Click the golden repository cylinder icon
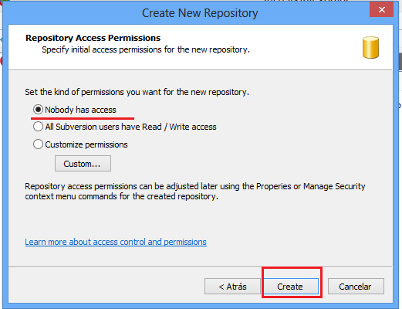Screen dimensions: 402x309 [x=370, y=48]
